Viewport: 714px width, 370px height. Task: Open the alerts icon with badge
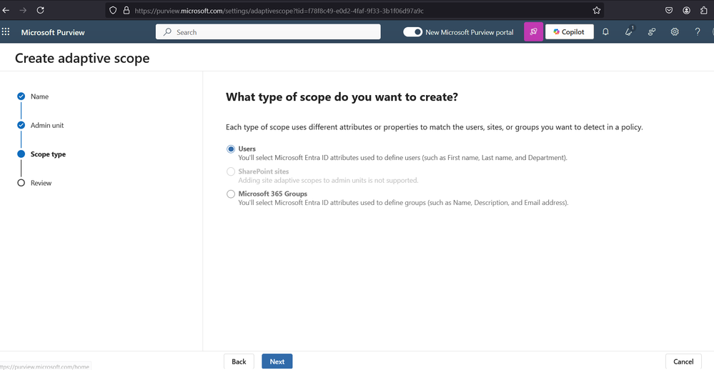click(x=629, y=32)
